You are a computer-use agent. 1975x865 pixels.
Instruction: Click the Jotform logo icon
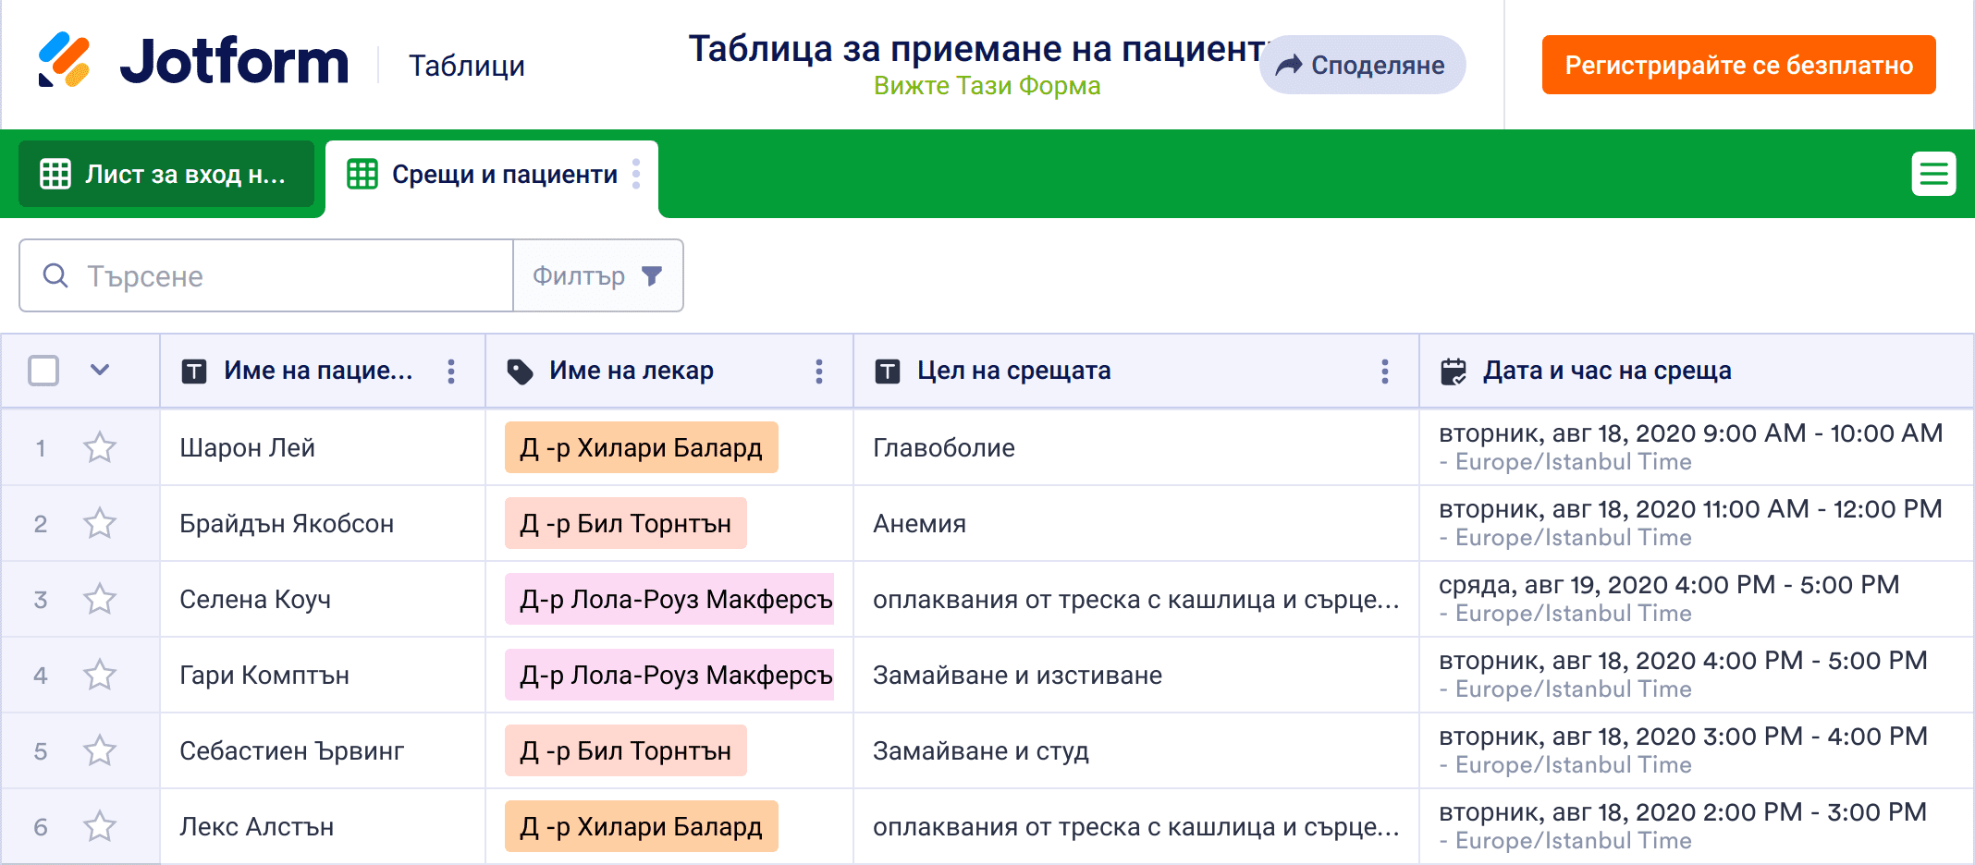64,61
